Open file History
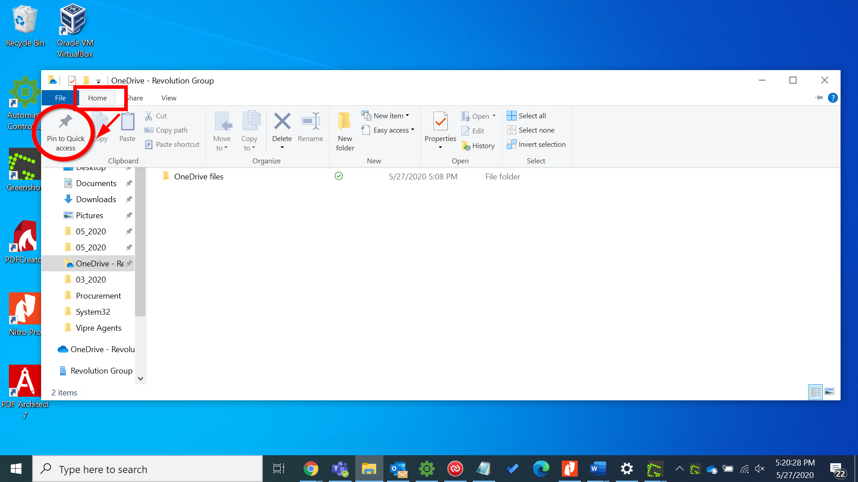The width and height of the screenshot is (858, 482). [478, 145]
